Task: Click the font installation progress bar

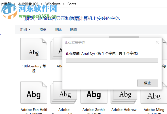Action: (112, 61)
